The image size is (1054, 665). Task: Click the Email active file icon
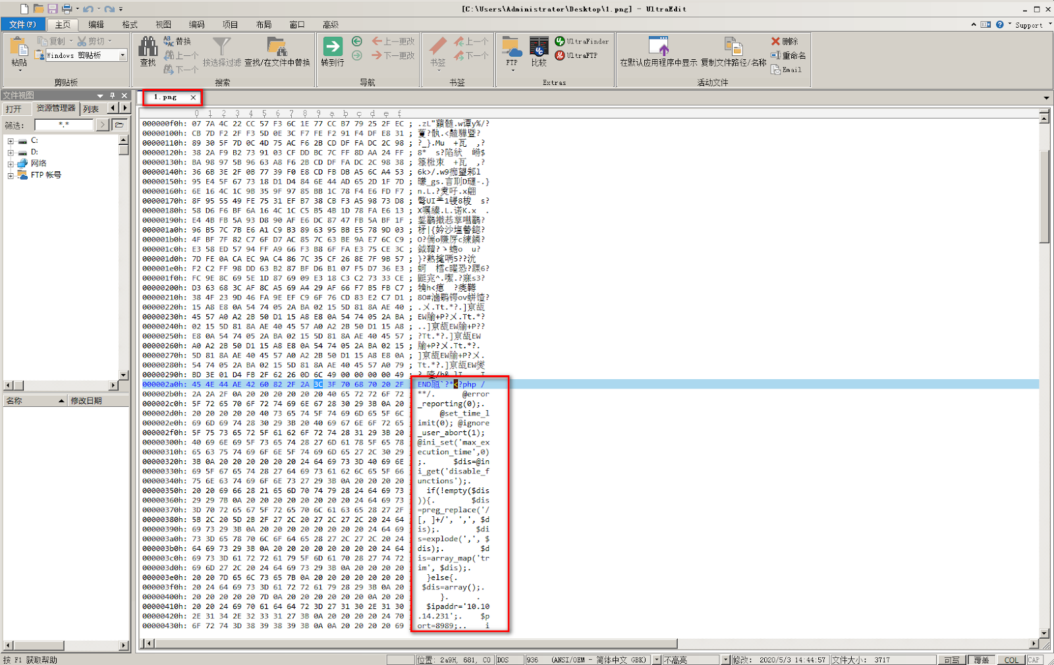tap(775, 69)
